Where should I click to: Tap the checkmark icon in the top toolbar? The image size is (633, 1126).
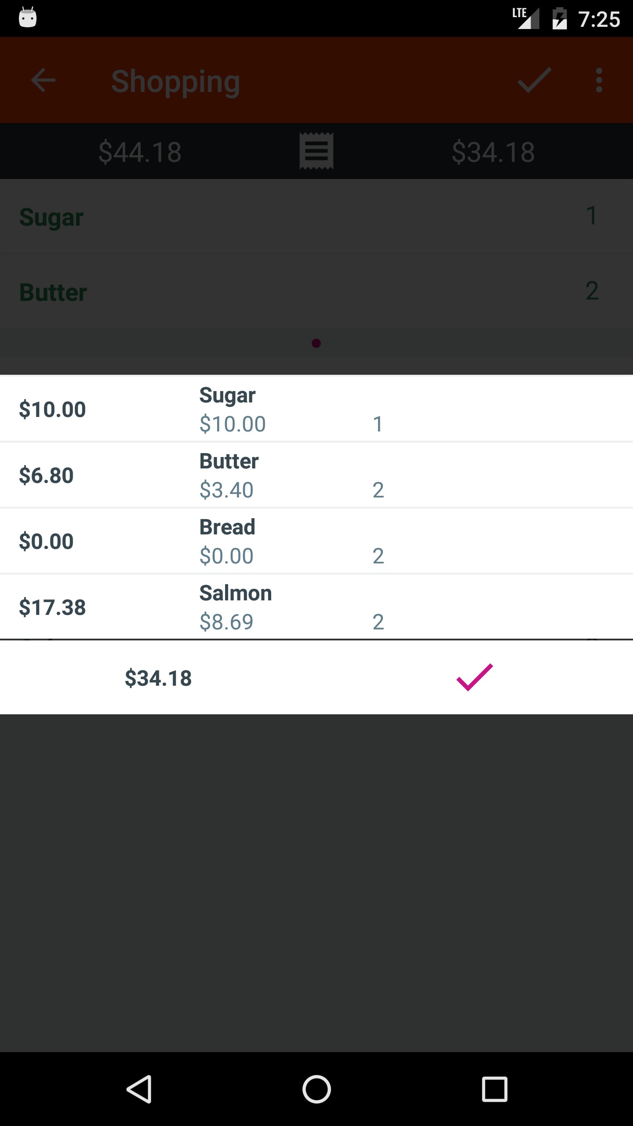pyautogui.click(x=534, y=80)
